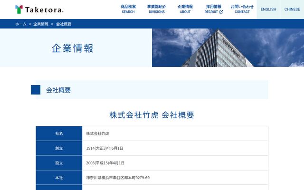The width and height of the screenshot is (304, 190).
Task: Click the 創立 table header cell
Action: coord(59,148)
